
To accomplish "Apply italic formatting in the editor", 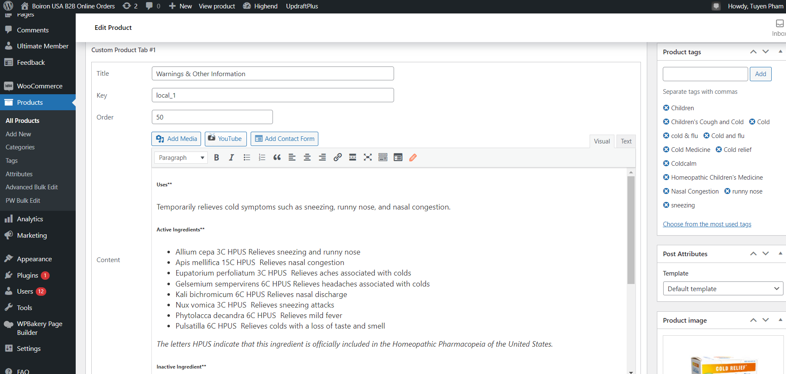I will [231, 157].
